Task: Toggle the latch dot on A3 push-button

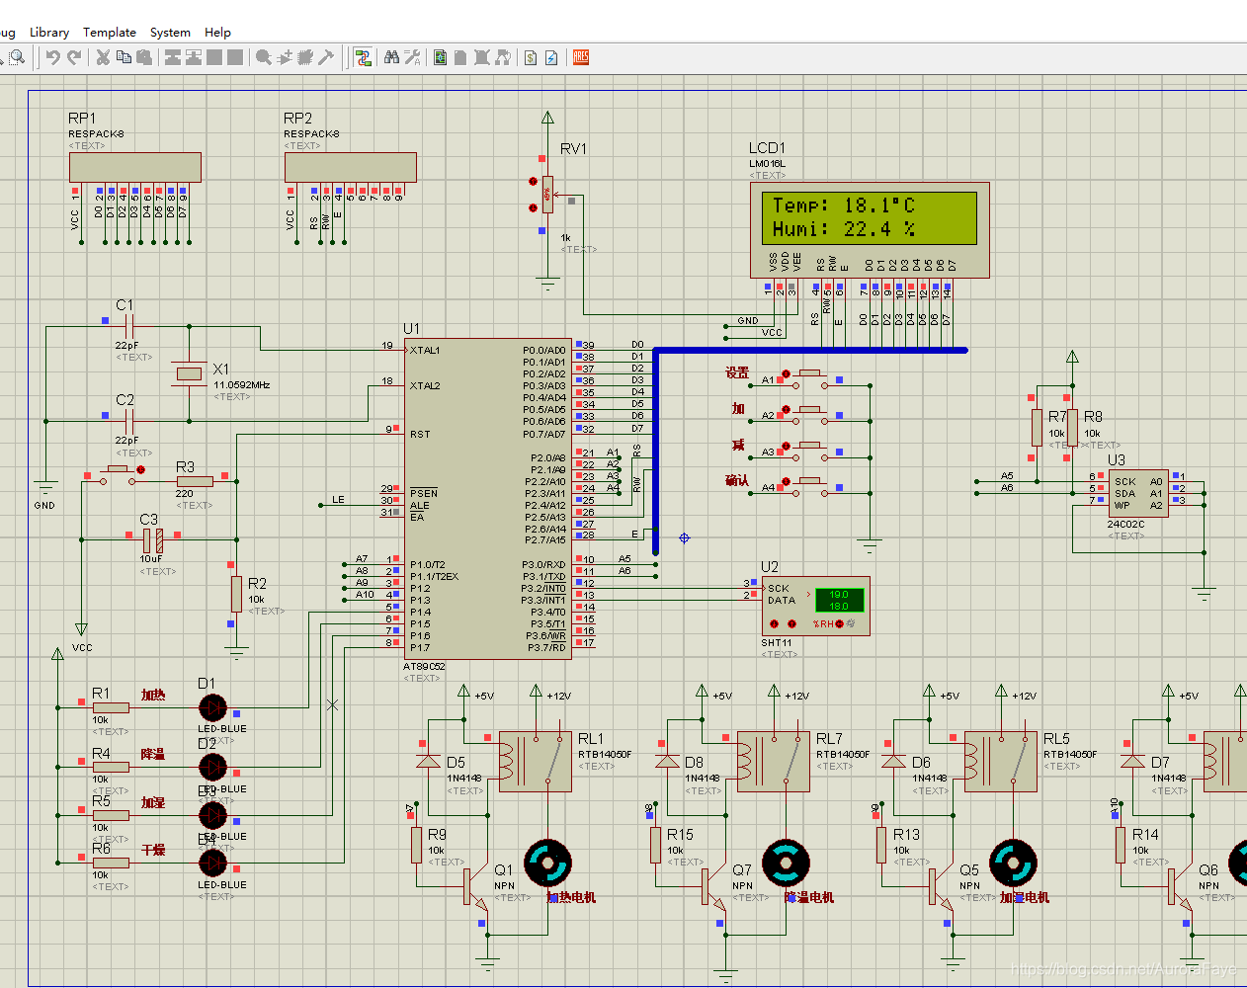Action: coord(786,446)
